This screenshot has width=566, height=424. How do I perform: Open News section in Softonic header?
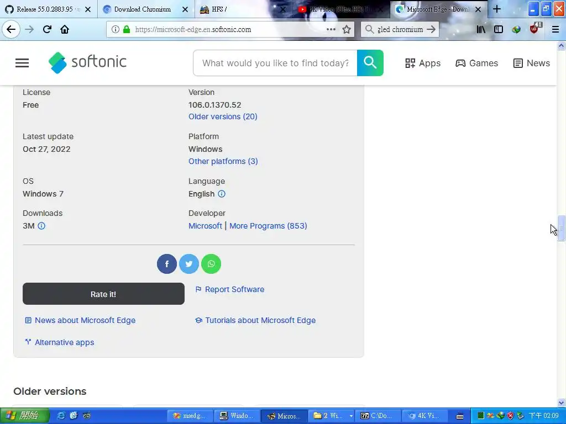(532, 63)
